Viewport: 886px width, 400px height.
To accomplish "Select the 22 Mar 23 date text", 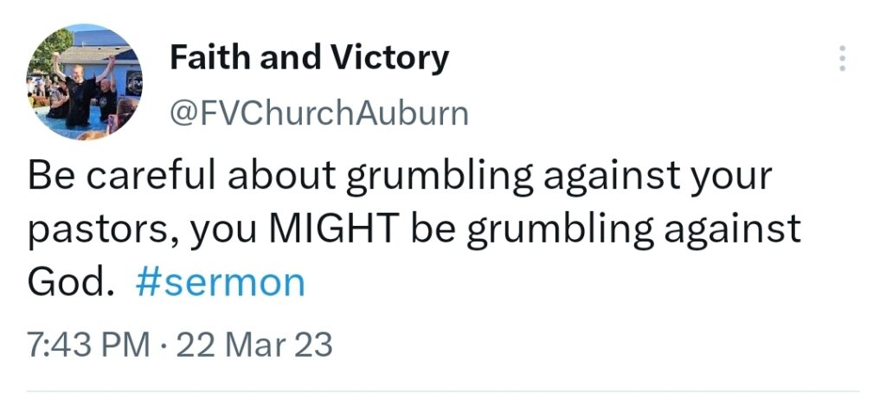I will tap(254, 345).
